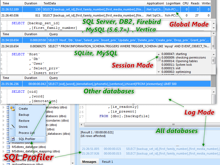The height and width of the screenshot is (165, 220).
Task: Click Duration header in Global Mode grid
Action: click(32, 3)
